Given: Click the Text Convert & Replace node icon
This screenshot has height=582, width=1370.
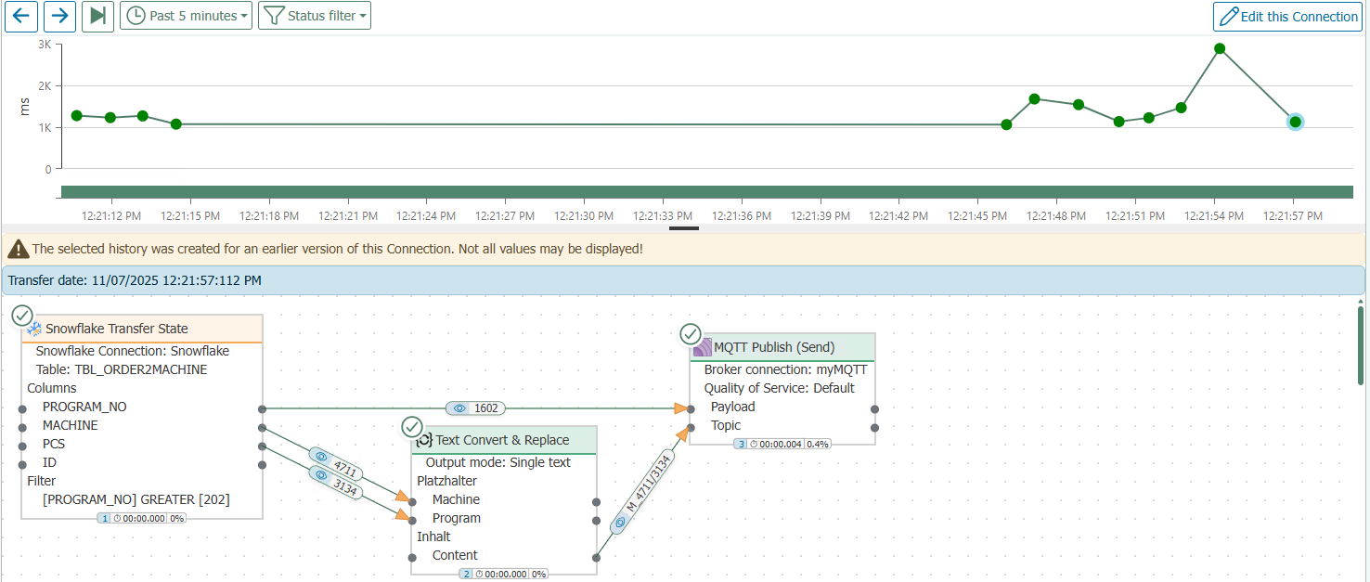Looking at the screenshot, I should (x=424, y=440).
